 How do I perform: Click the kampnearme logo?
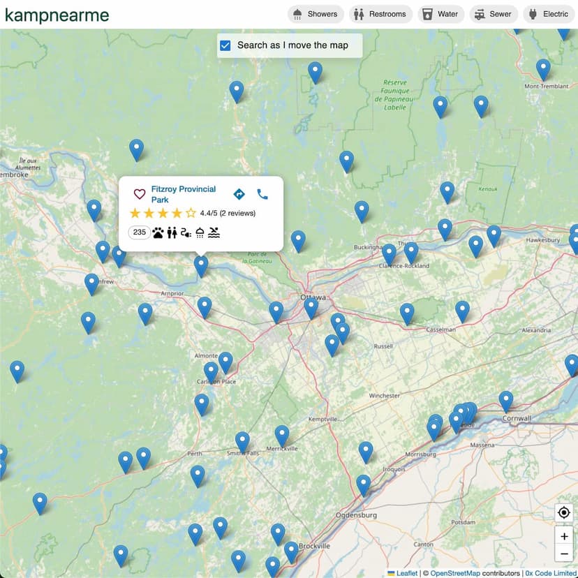coord(57,15)
